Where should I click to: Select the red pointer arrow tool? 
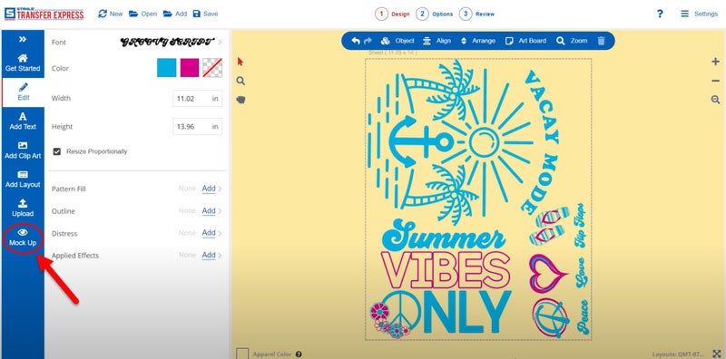click(x=240, y=62)
